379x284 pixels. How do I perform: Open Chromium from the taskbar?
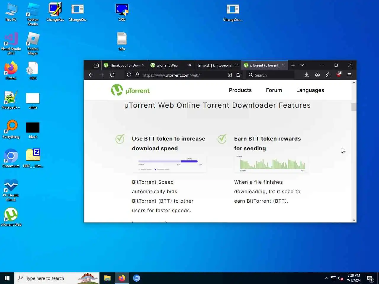[x=136, y=278]
